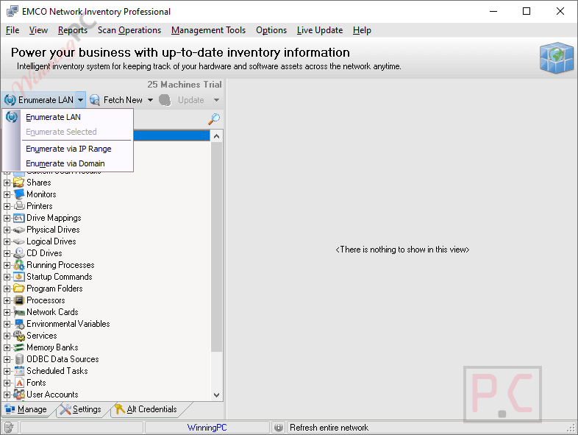The height and width of the screenshot is (435, 578).
Task: Open the Update dropdown arrow
Action: pos(216,100)
